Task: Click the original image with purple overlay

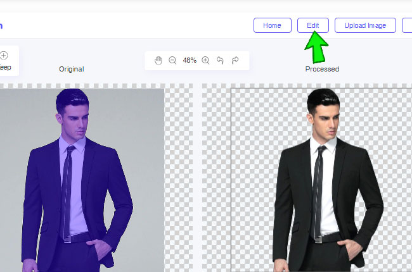Action: [82, 180]
